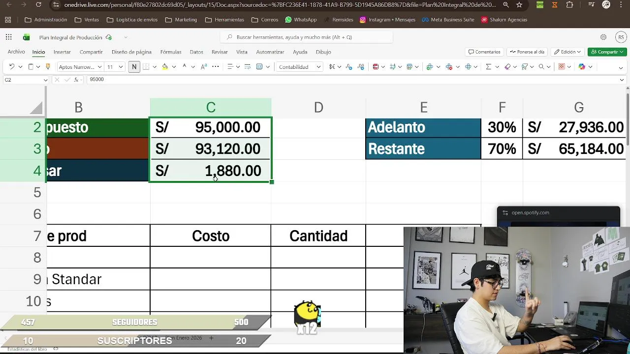Click the Ponerse al día button

click(x=527, y=52)
